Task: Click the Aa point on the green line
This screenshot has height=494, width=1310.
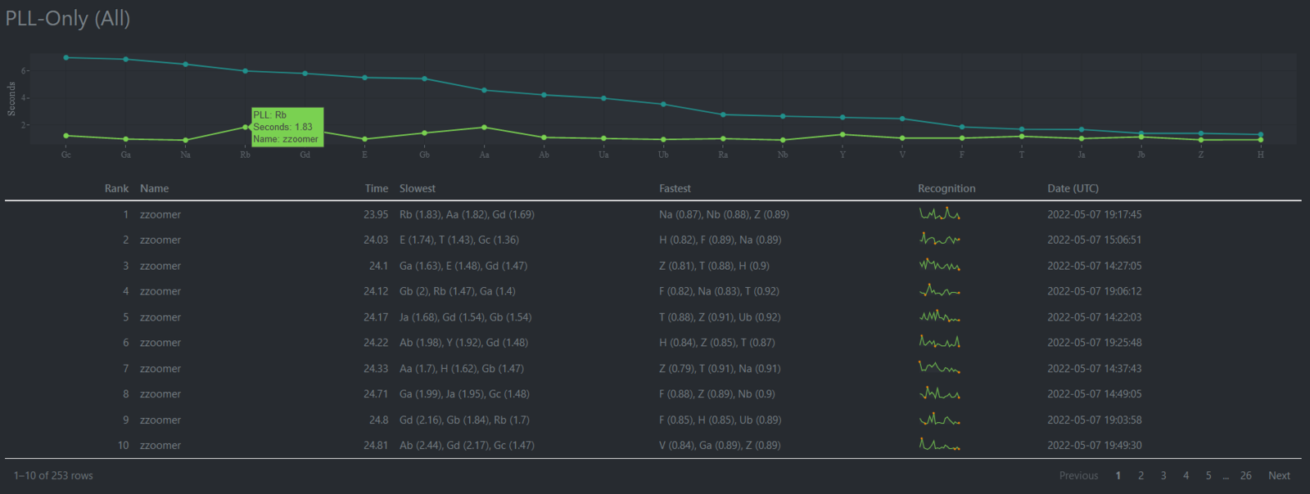Action: [484, 128]
